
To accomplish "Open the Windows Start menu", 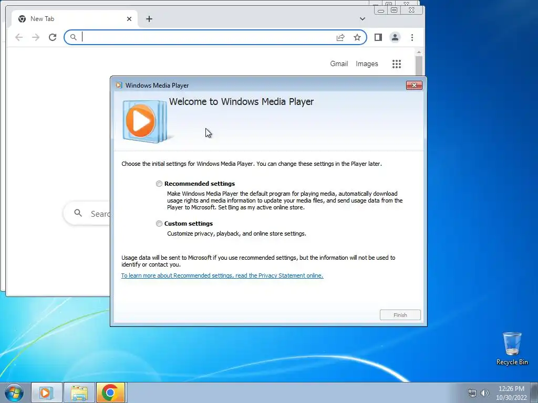I will click(14, 393).
